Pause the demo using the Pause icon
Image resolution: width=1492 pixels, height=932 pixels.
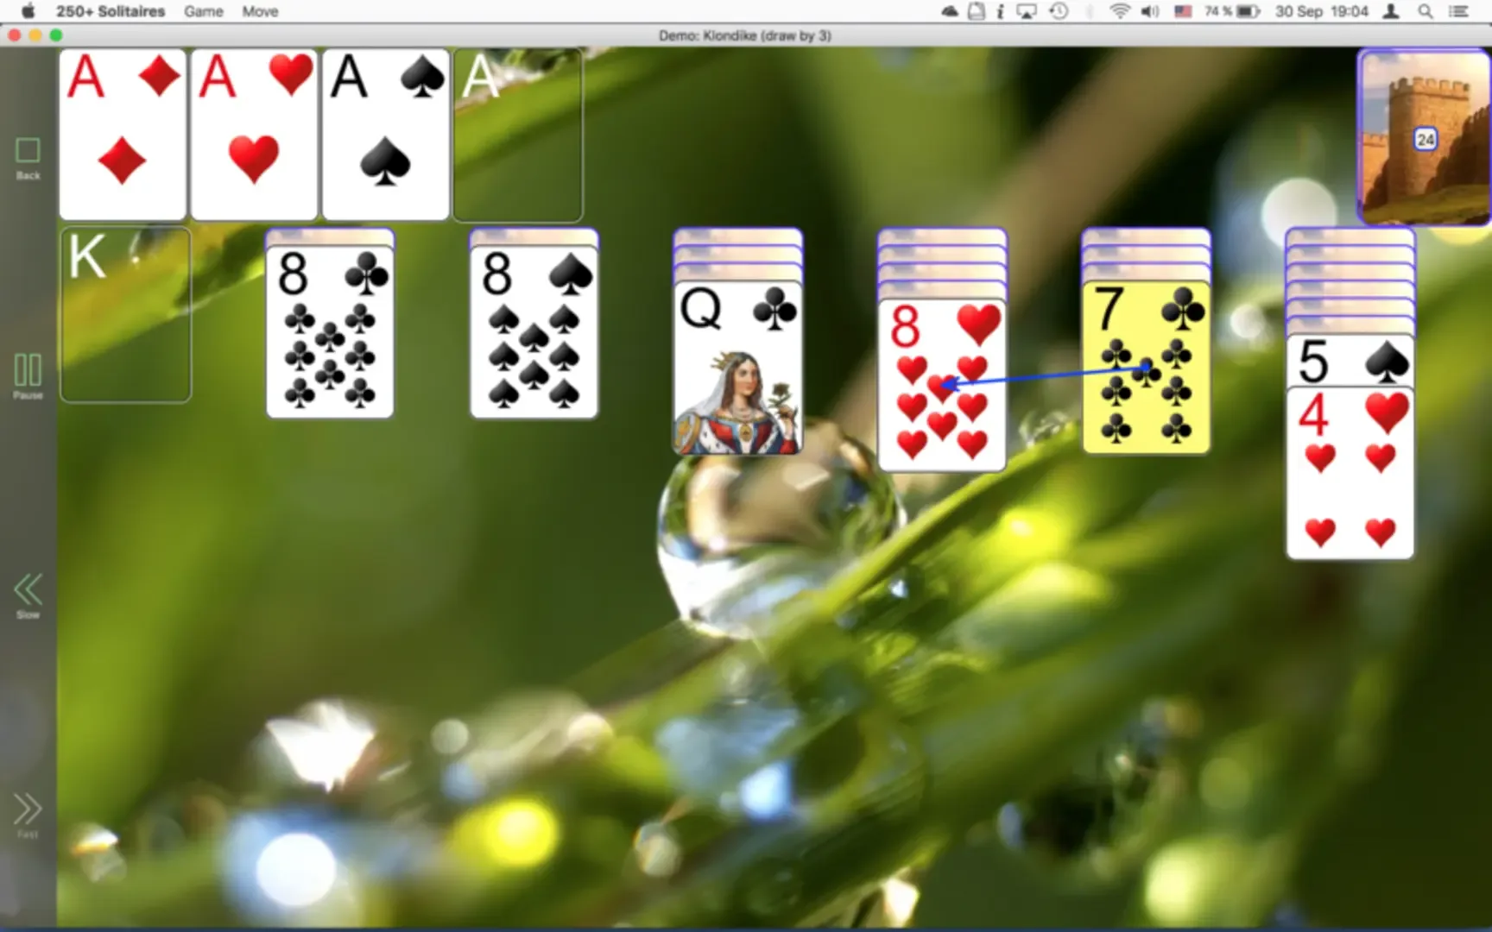28,371
